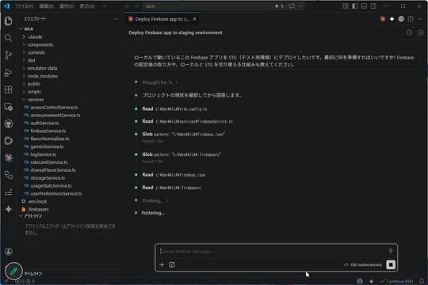Image resolution: width=428 pixels, height=285 pixels.
Task: Click the new chat icon beside history
Action: click(x=421, y=32)
